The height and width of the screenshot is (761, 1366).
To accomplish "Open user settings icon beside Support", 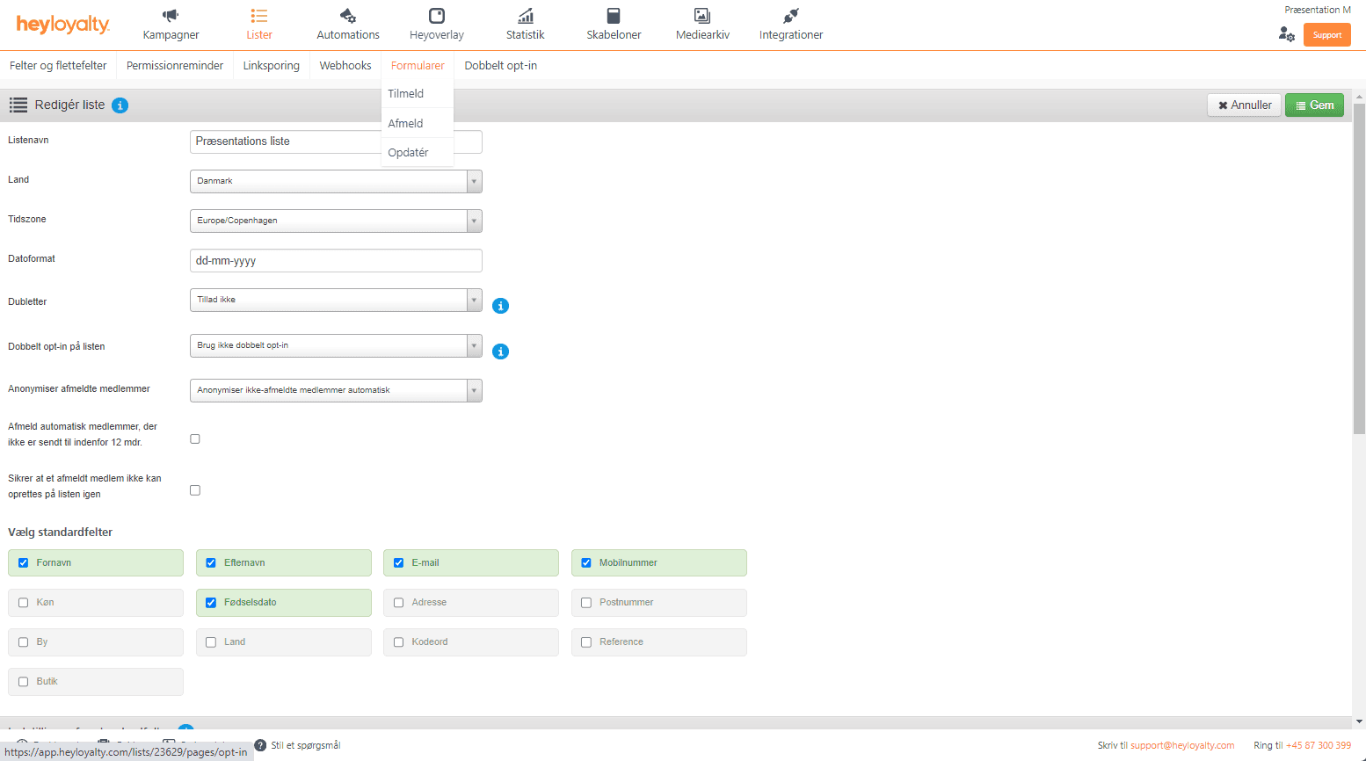I will point(1287,34).
